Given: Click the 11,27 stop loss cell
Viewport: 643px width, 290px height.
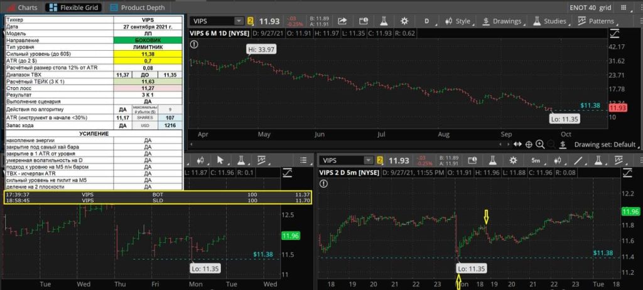Looking at the screenshot, I should [x=148, y=88].
